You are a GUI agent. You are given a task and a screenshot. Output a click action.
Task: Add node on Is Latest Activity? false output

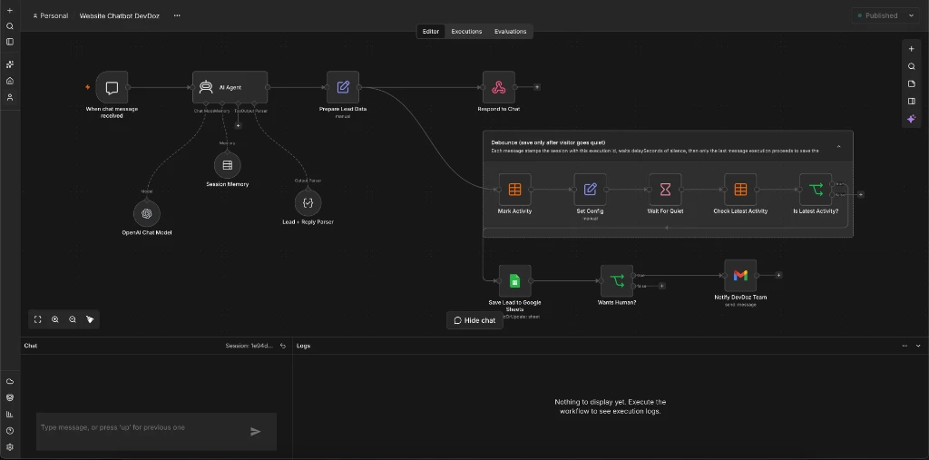860,194
